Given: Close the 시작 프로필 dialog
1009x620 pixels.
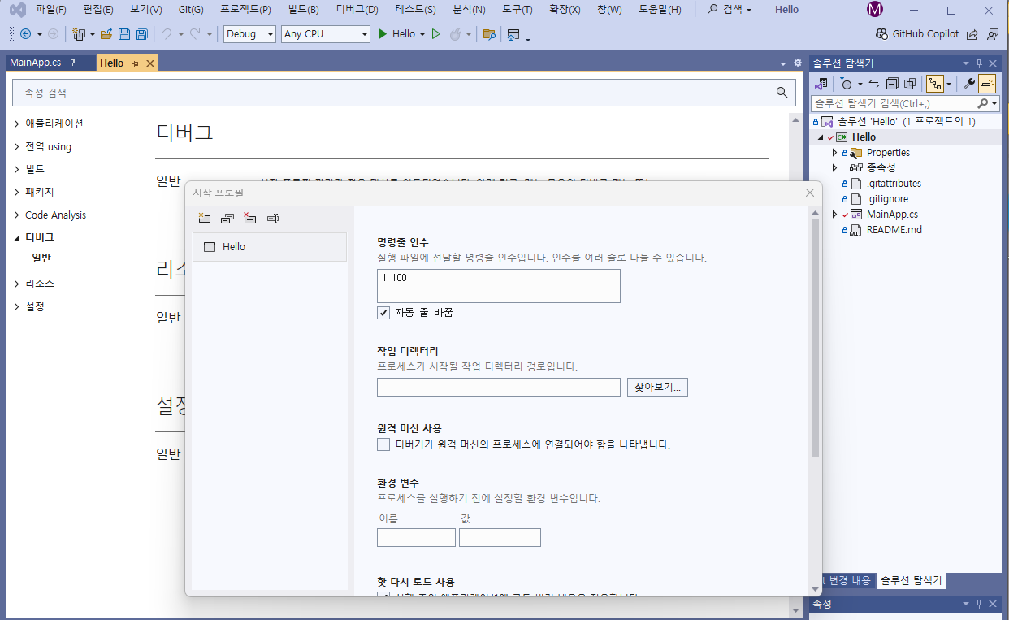Looking at the screenshot, I should [x=809, y=193].
